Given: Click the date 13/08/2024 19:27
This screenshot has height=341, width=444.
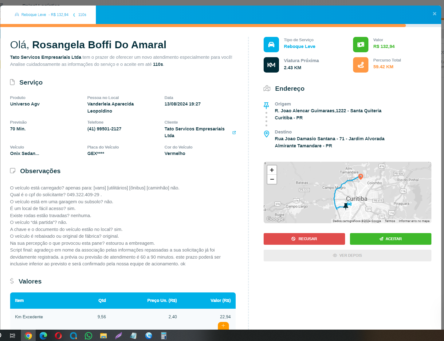Looking at the screenshot, I should coord(183,104).
